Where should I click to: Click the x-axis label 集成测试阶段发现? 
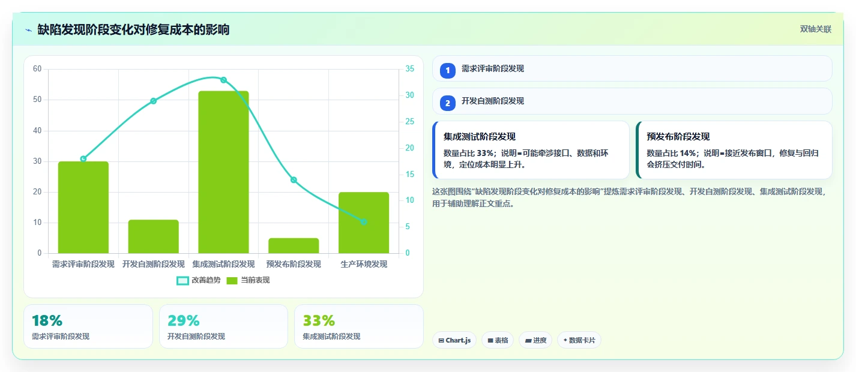[223, 264]
